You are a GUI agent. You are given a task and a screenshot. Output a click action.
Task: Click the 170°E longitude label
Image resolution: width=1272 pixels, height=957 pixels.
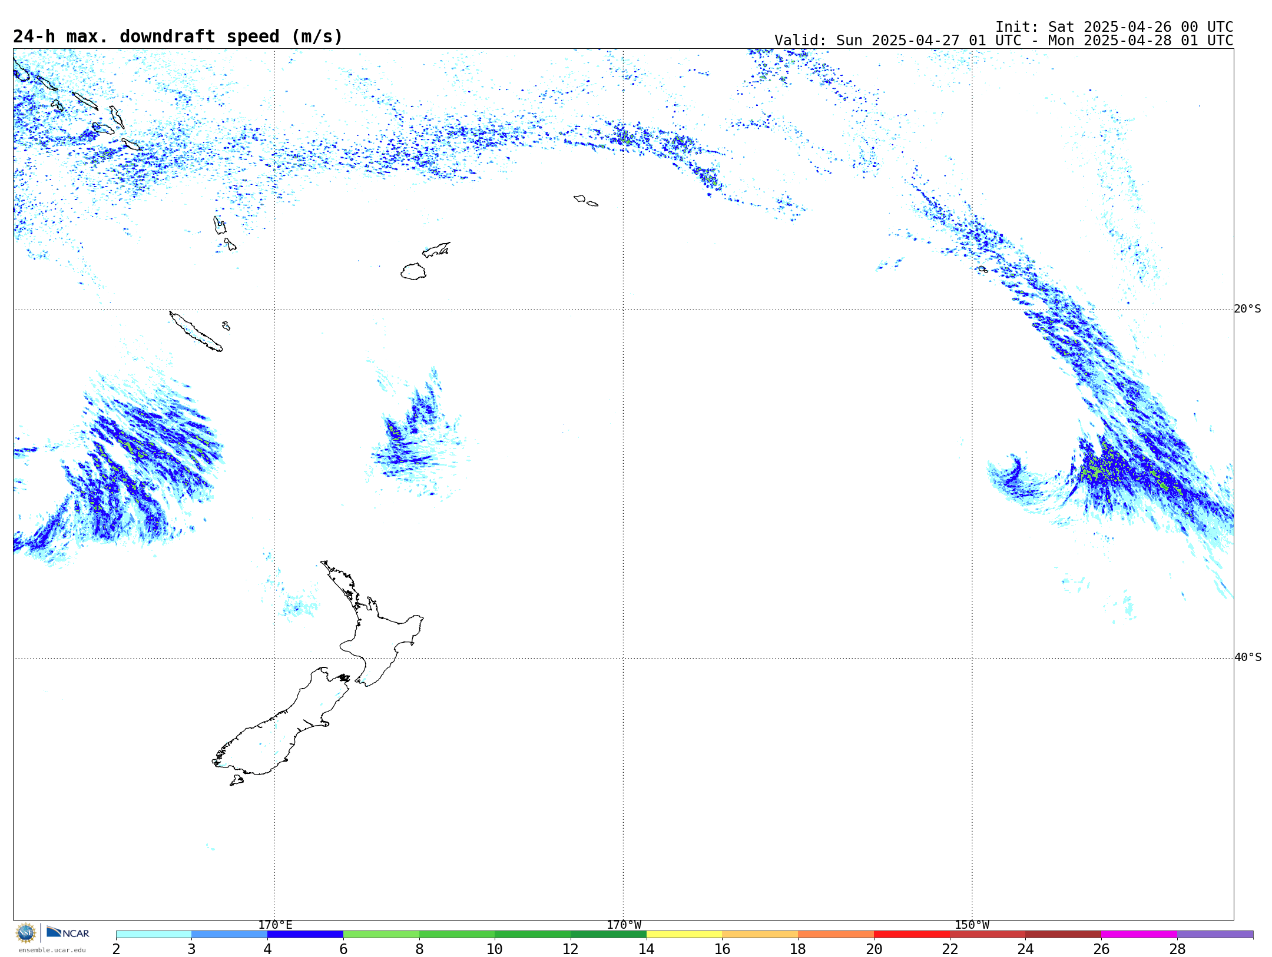pyautogui.click(x=275, y=925)
